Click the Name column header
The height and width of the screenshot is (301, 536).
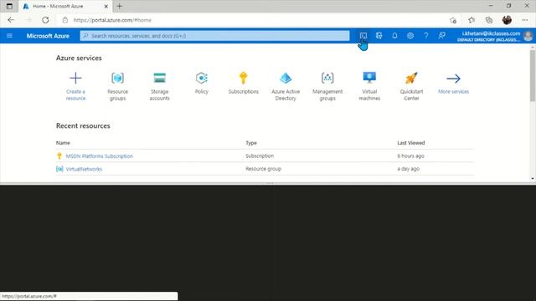pyautogui.click(x=63, y=143)
